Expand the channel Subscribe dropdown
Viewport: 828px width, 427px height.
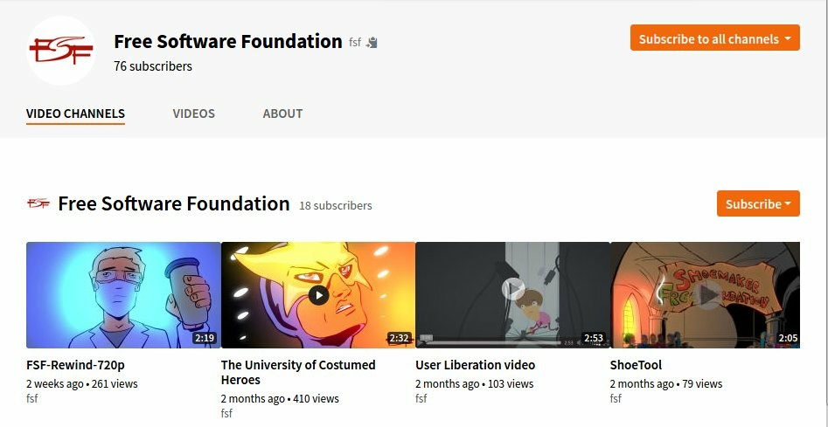[x=758, y=203]
